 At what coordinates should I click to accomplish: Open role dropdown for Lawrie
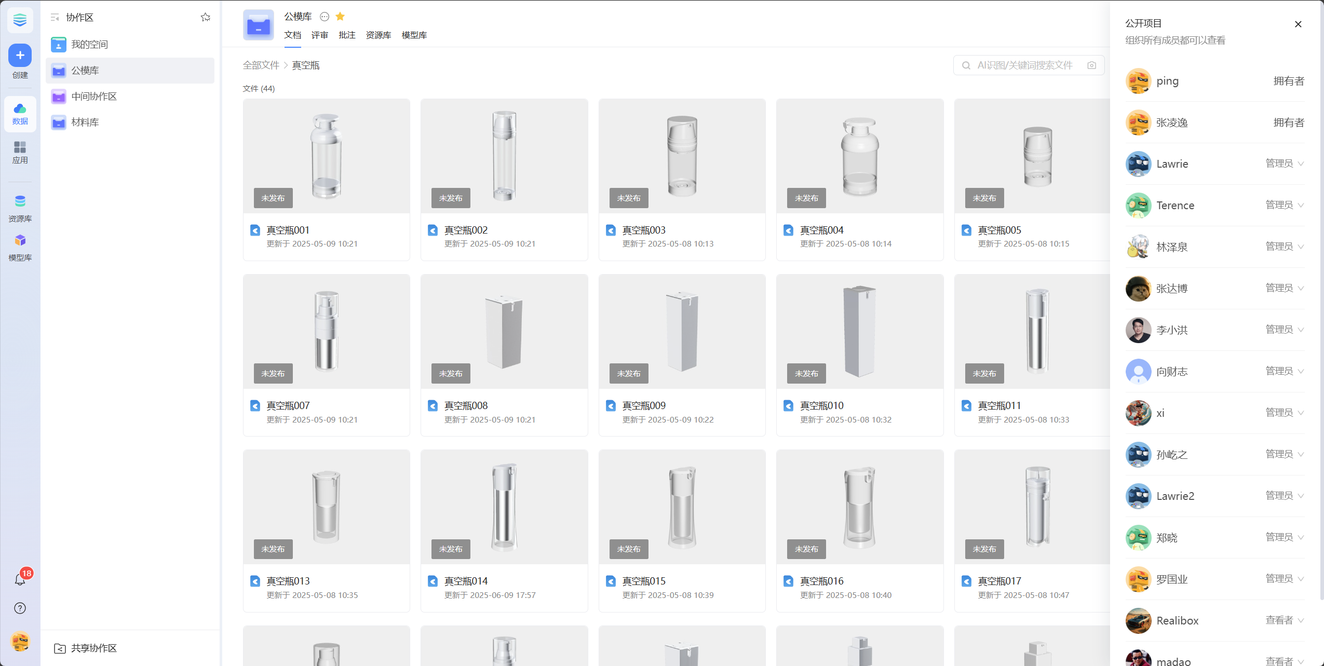[x=1285, y=164]
